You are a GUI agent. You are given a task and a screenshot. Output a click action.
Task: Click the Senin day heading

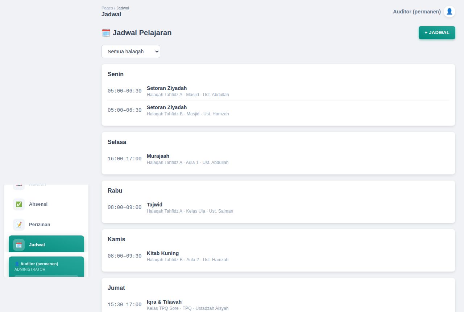pyautogui.click(x=116, y=74)
